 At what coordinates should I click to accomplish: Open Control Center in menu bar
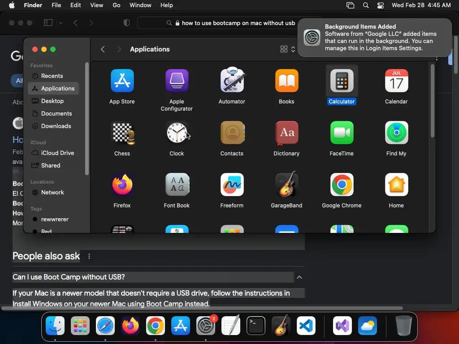click(380, 5)
